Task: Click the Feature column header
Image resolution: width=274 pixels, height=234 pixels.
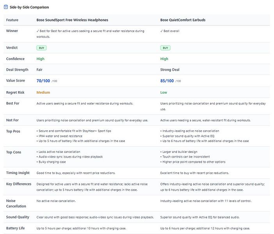Action: click(12, 20)
